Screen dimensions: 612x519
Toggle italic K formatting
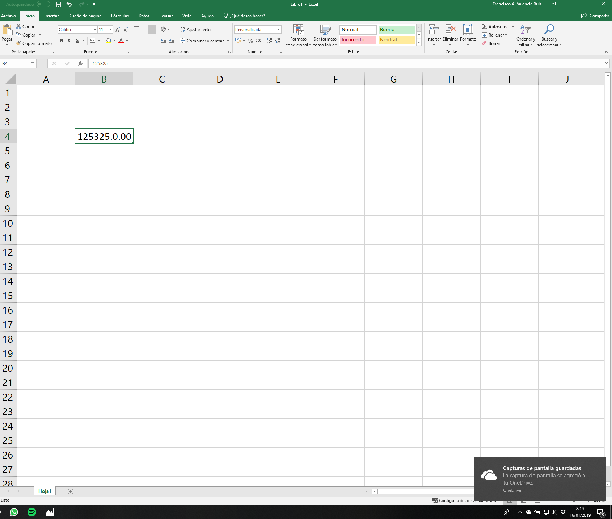pyautogui.click(x=69, y=41)
